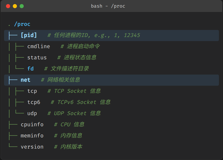Select the status entry for process state
Screen dimensions: 223x160
click(x=37, y=57)
